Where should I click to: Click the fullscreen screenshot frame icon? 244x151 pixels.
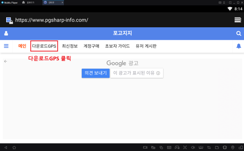click(x=185, y=147)
